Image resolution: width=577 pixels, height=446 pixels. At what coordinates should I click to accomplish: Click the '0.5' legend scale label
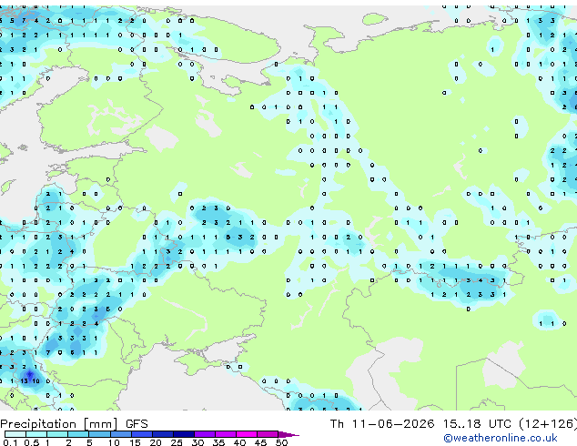pos(32,442)
